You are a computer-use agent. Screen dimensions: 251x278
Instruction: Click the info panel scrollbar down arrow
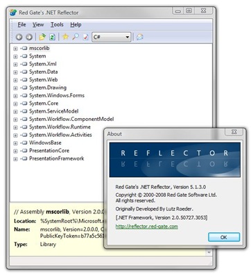209,252
